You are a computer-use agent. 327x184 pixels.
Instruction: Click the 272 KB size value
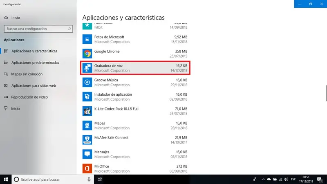(x=181, y=166)
